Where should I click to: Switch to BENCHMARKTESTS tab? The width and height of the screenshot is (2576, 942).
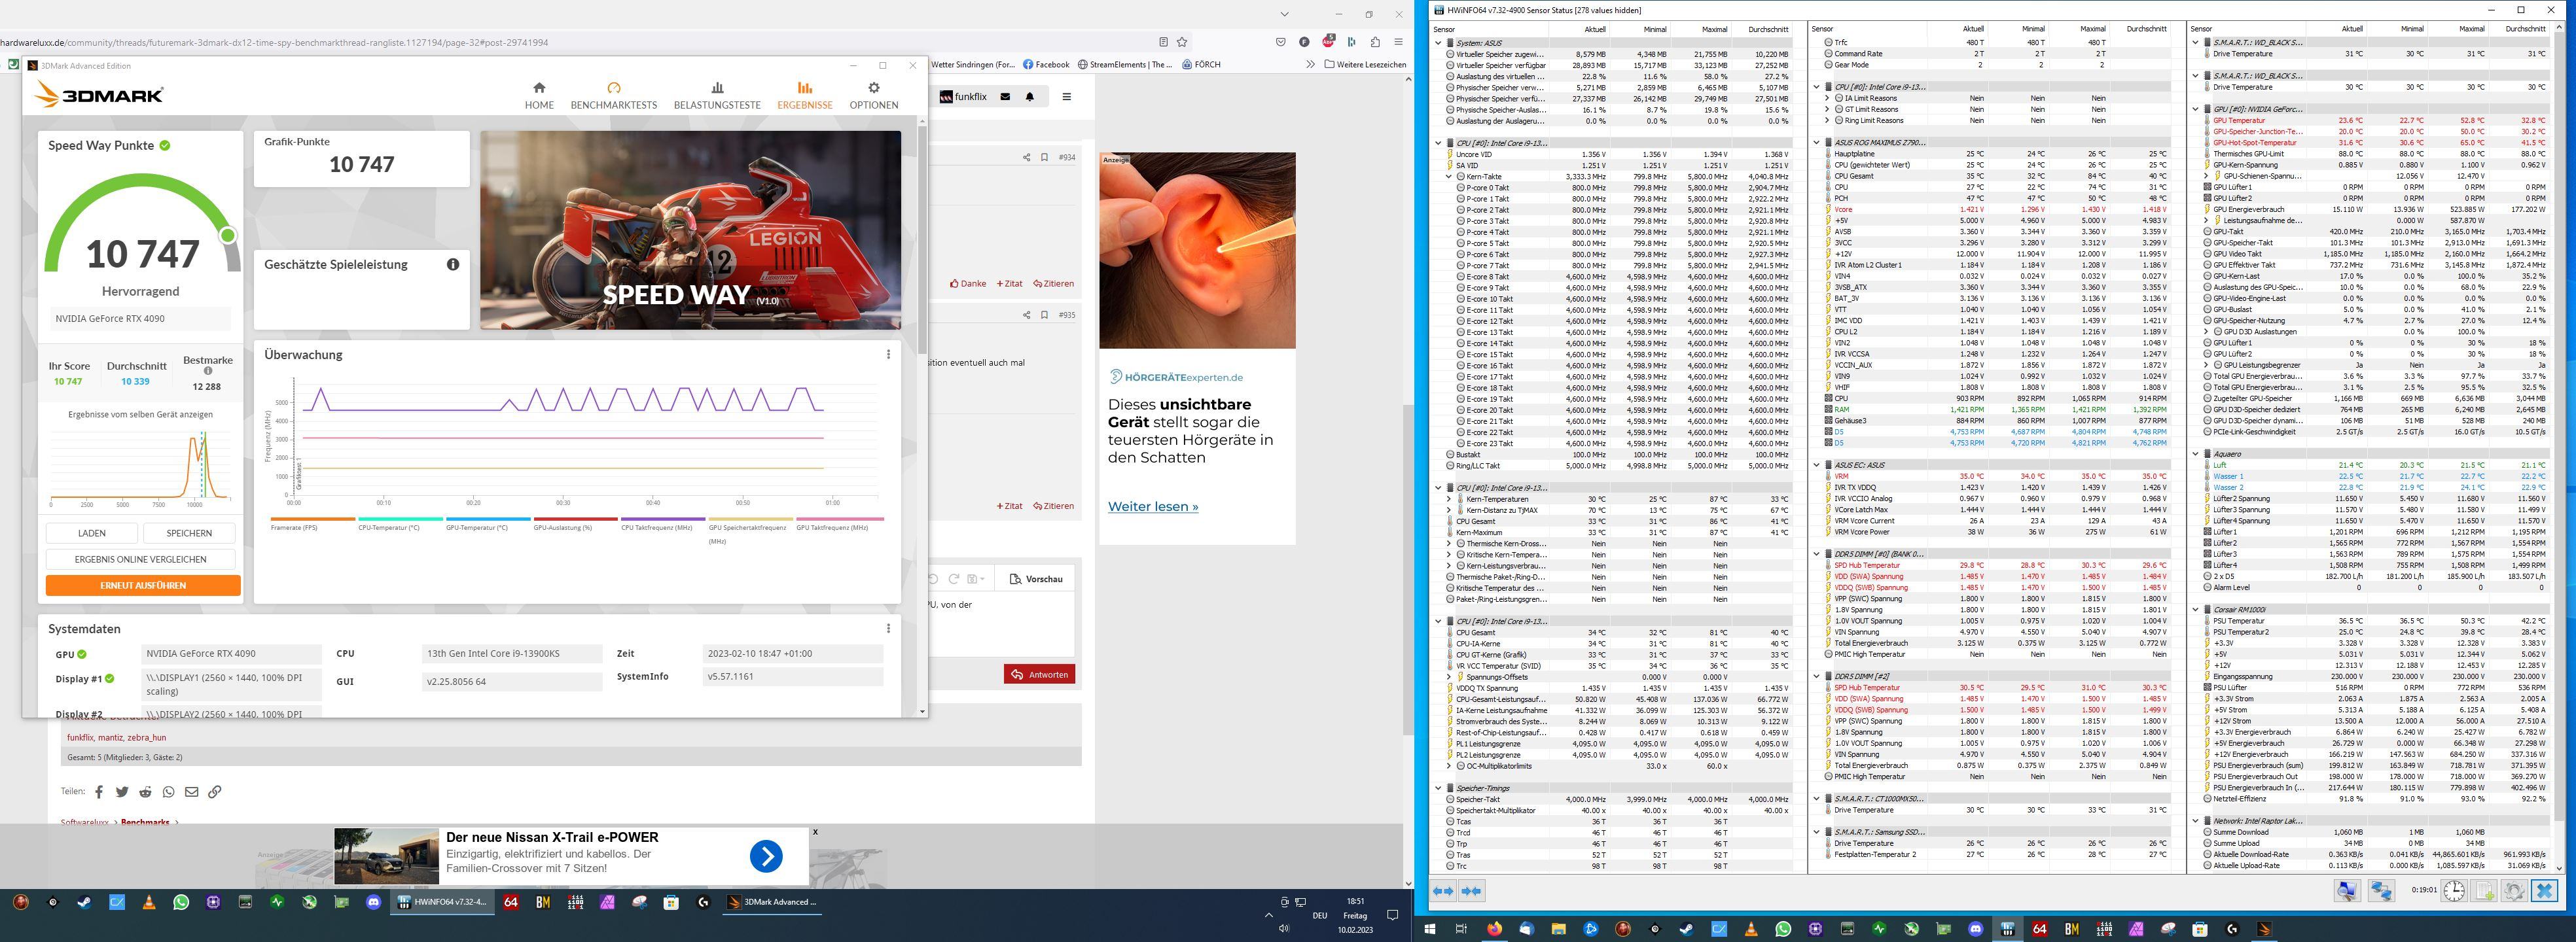[x=614, y=95]
